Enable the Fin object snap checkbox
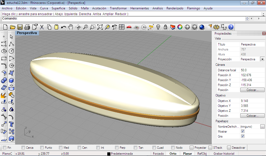 [x=4, y=148]
